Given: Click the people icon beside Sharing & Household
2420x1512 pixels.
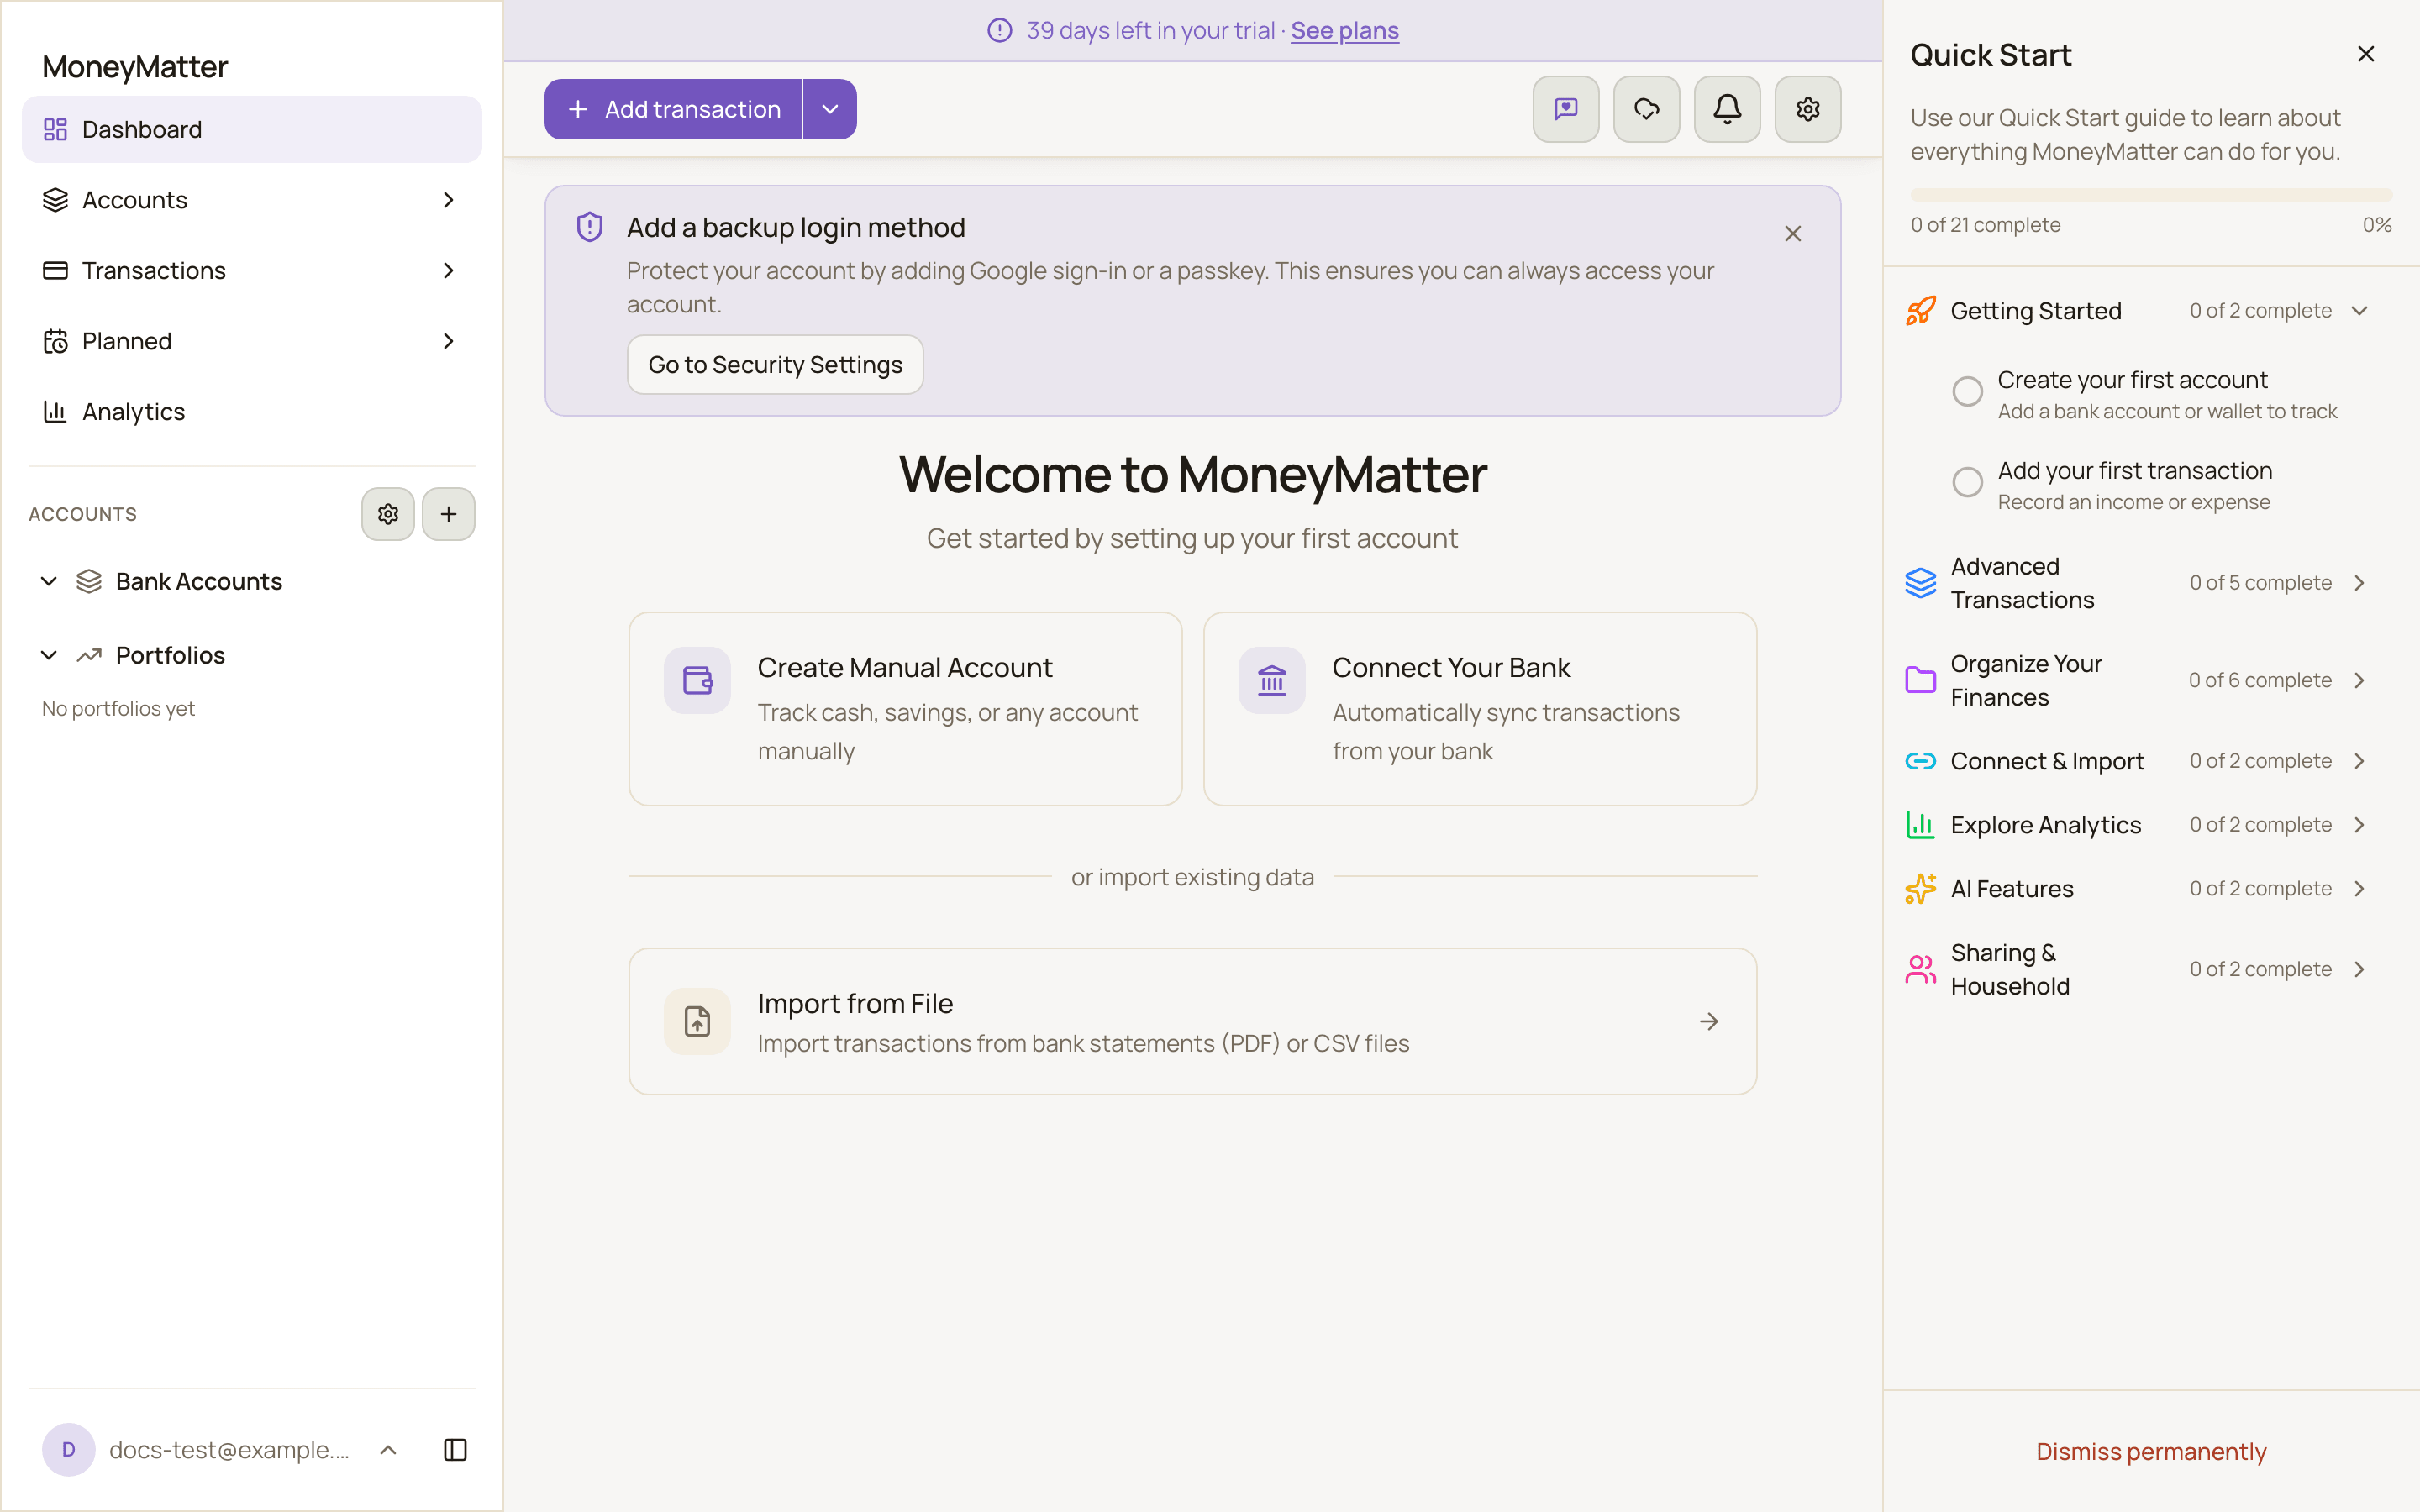Looking at the screenshot, I should point(1920,969).
